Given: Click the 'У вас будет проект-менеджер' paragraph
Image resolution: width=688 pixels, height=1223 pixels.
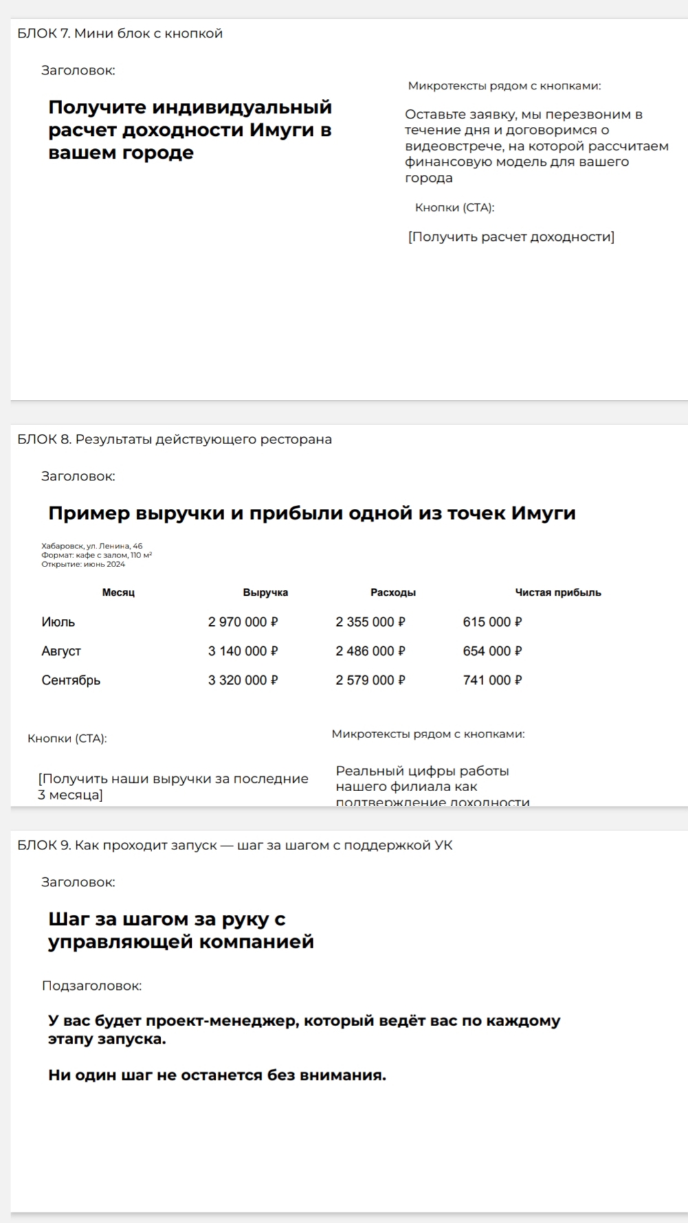Looking at the screenshot, I should pyautogui.click(x=304, y=1029).
